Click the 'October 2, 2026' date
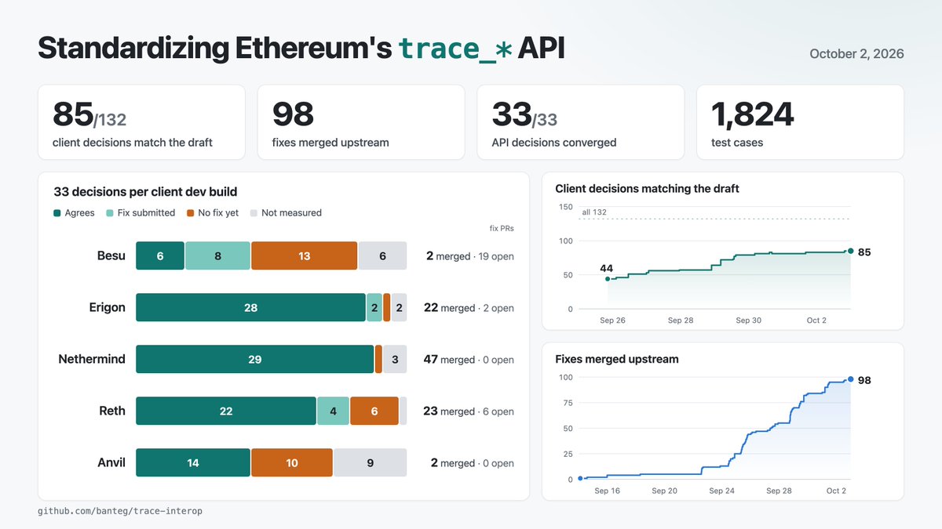The image size is (942, 529). pos(856,54)
